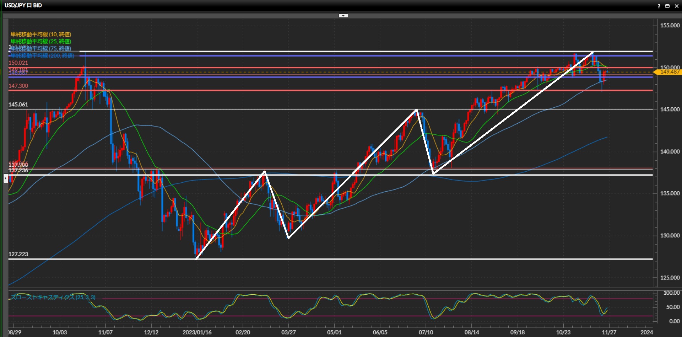The height and width of the screenshot is (337, 682).
Task: Select the 単純移動平均線 (10, 終値) indicator label
Action: pyautogui.click(x=41, y=34)
